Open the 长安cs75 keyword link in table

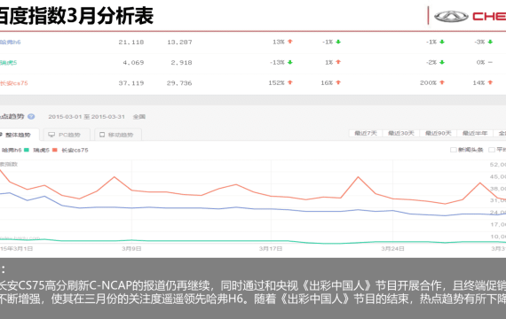13,83
